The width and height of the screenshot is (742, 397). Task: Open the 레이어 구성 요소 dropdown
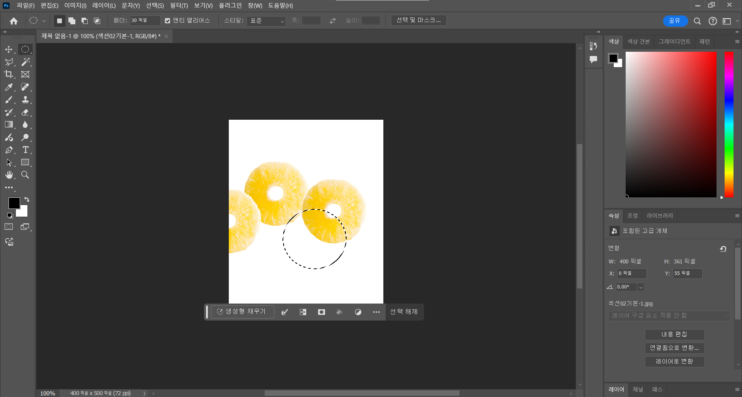coord(669,316)
